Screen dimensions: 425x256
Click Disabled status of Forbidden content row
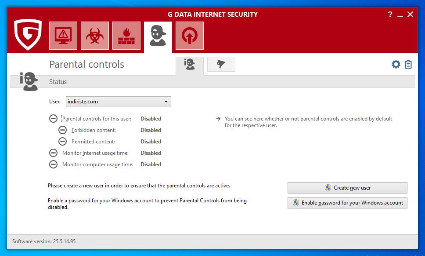151,130
